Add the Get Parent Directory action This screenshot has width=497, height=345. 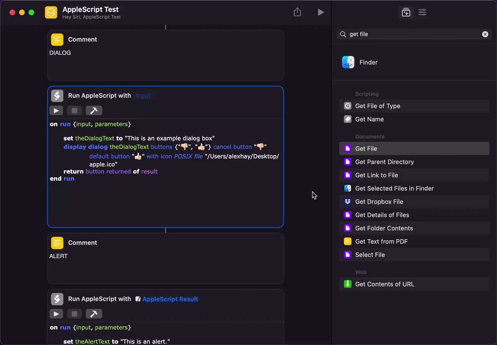pyautogui.click(x=414, y=162)
